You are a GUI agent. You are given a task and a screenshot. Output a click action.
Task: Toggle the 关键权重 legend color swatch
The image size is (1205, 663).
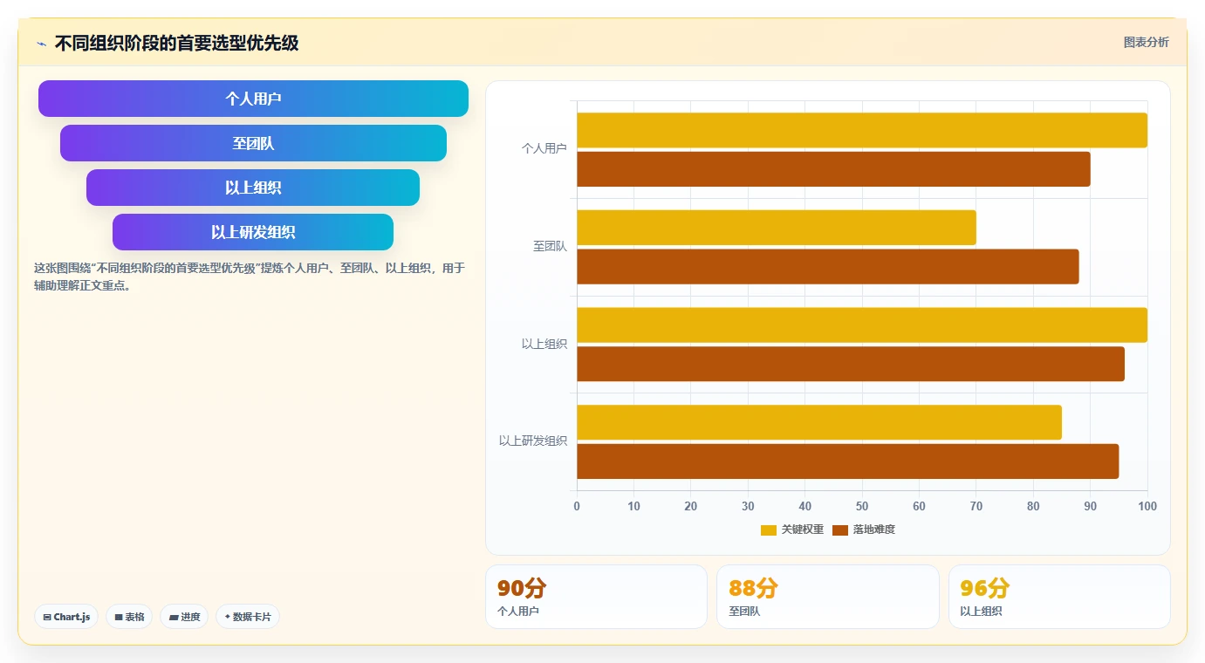point(769,530)
